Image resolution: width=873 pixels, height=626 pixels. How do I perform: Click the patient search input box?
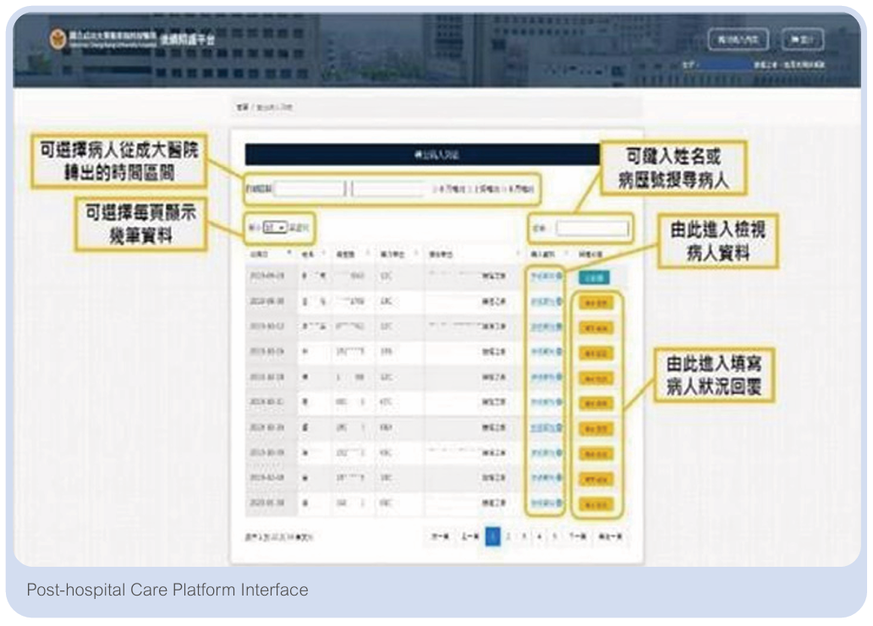pos(592,228)
